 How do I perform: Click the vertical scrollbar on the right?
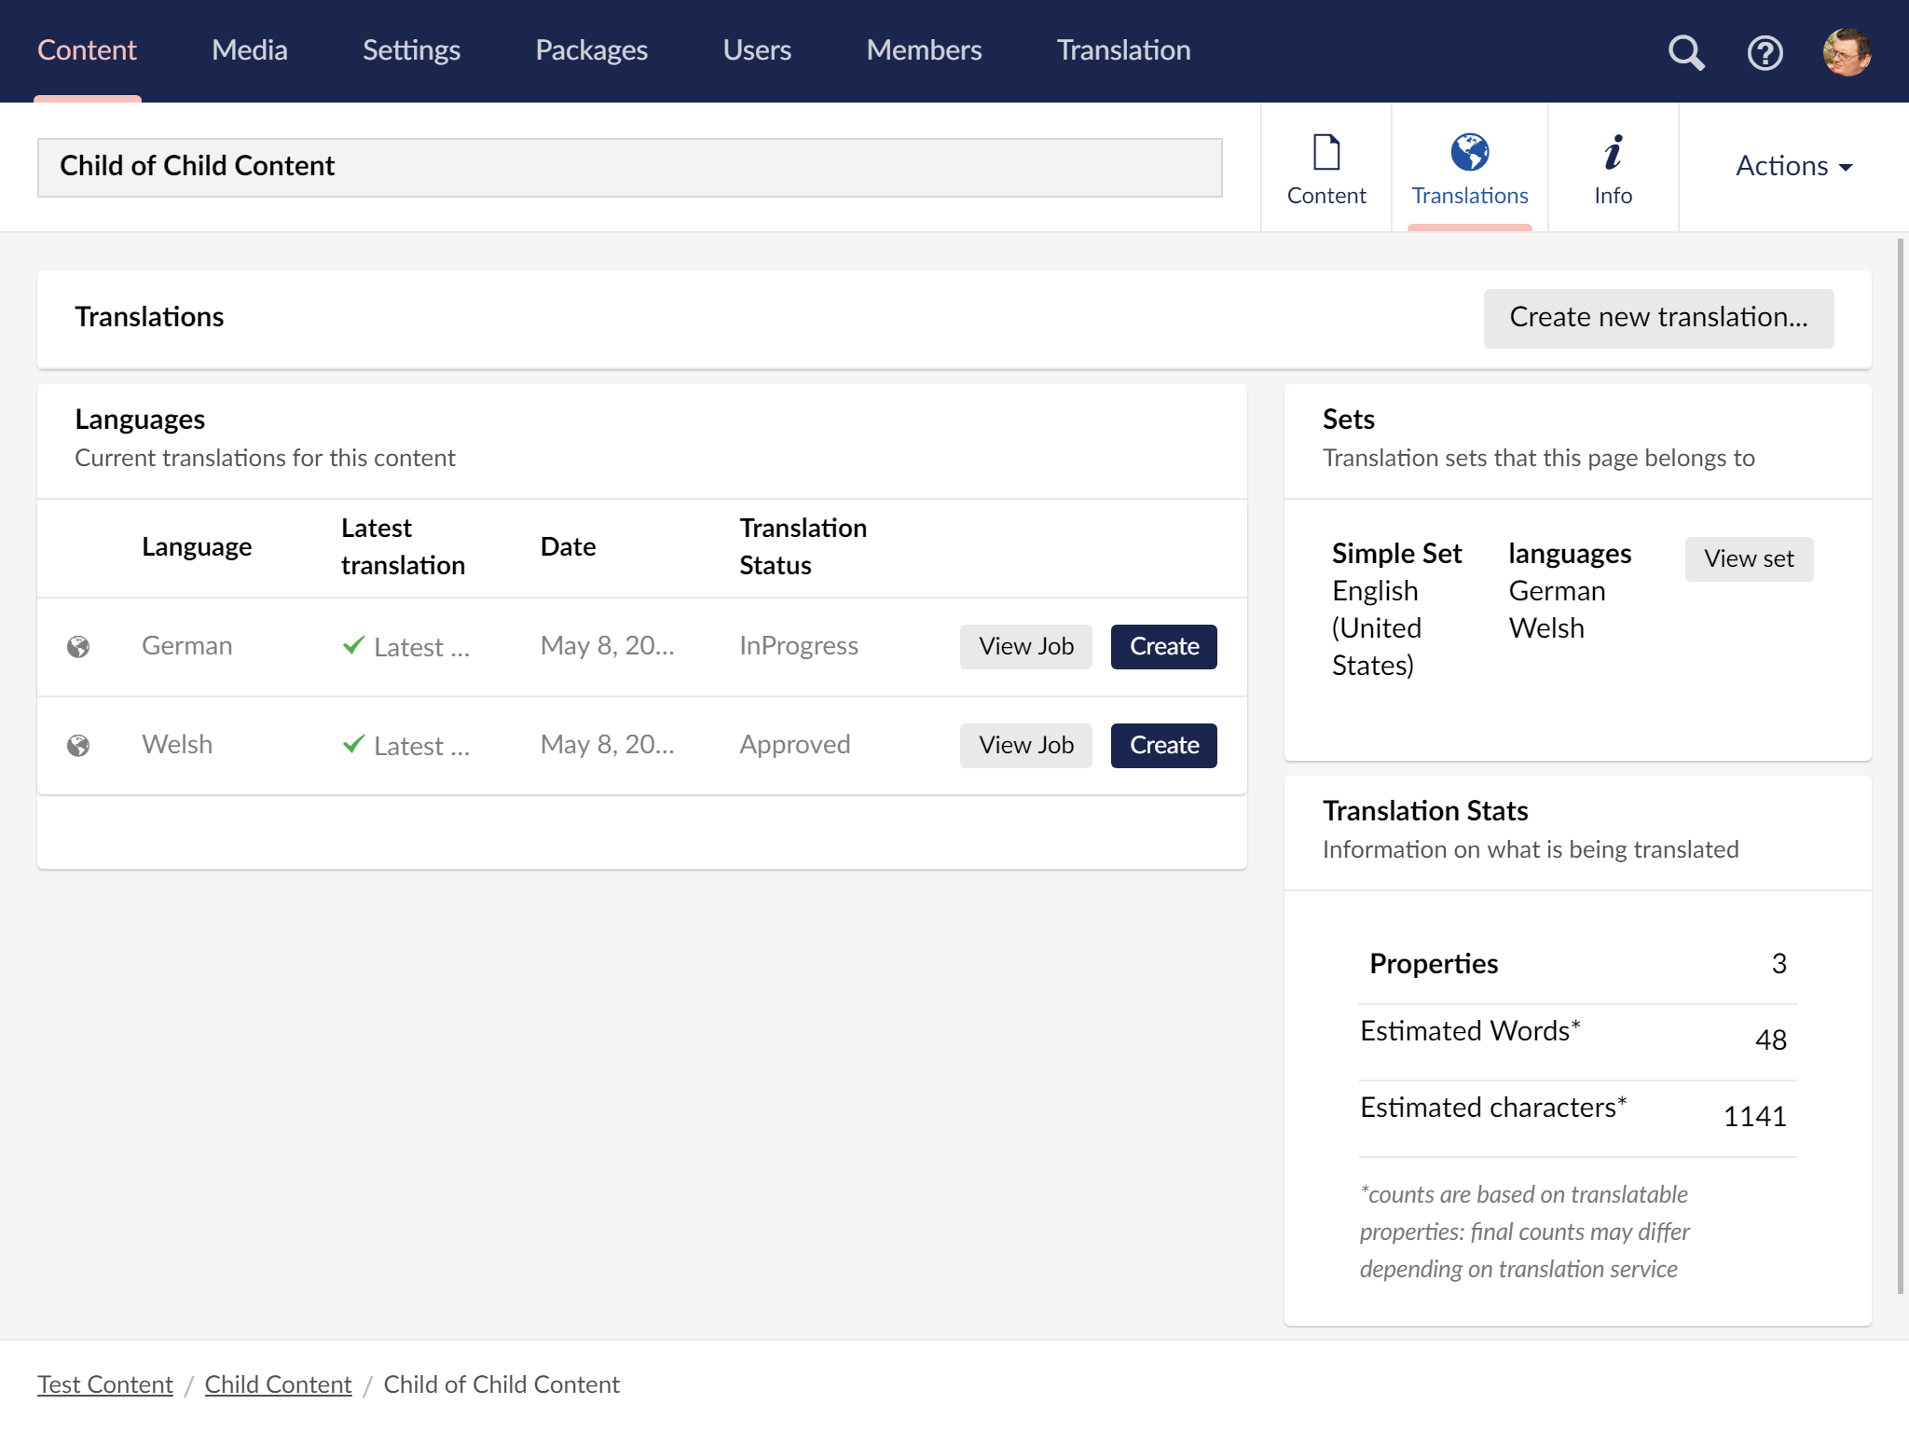[1900, 764]
